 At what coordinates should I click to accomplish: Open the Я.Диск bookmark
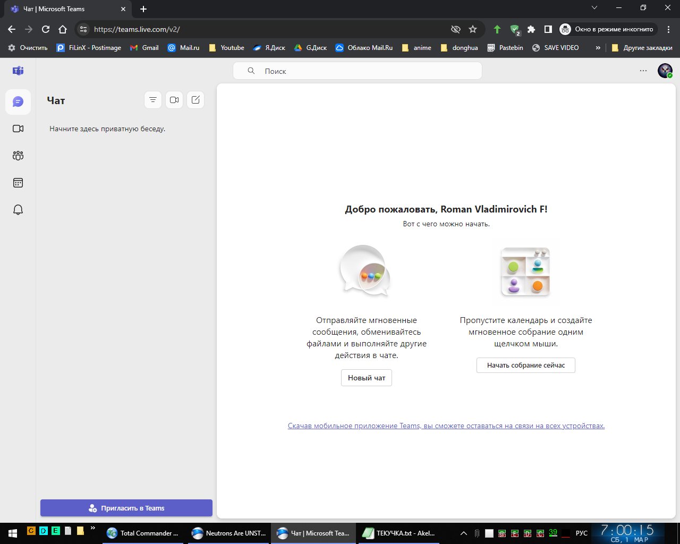[x=269, y=48]
